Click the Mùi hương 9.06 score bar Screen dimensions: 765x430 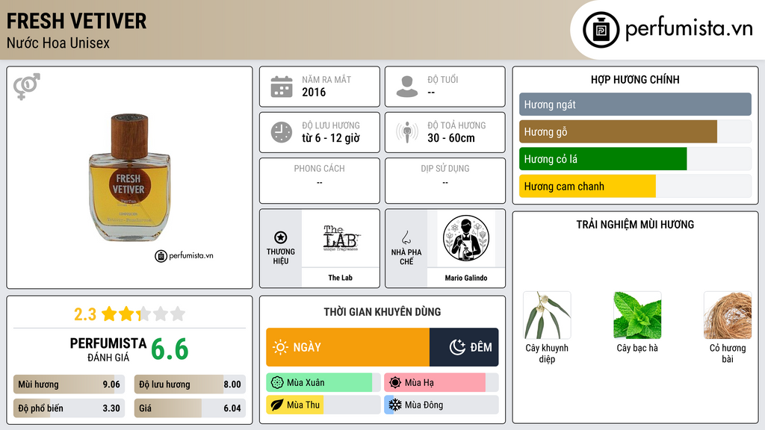[x=69, y=384]
